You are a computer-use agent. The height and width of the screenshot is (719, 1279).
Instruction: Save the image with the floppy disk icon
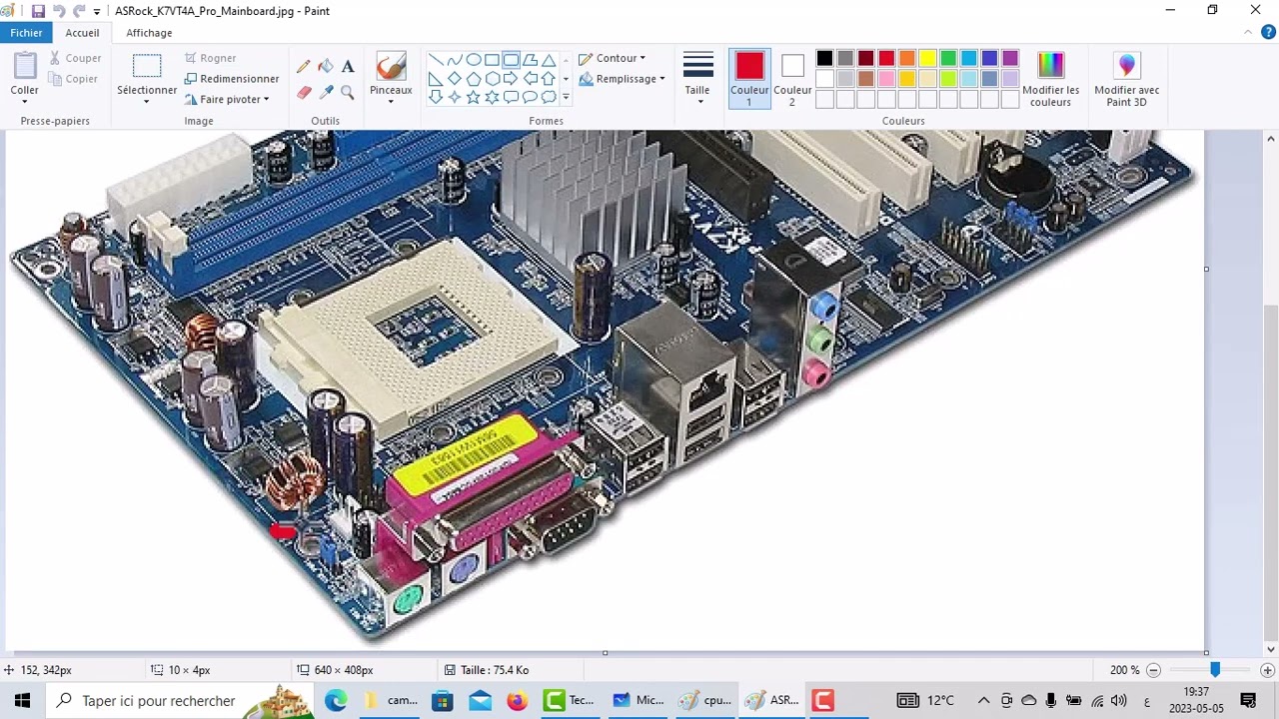(38, 11)
